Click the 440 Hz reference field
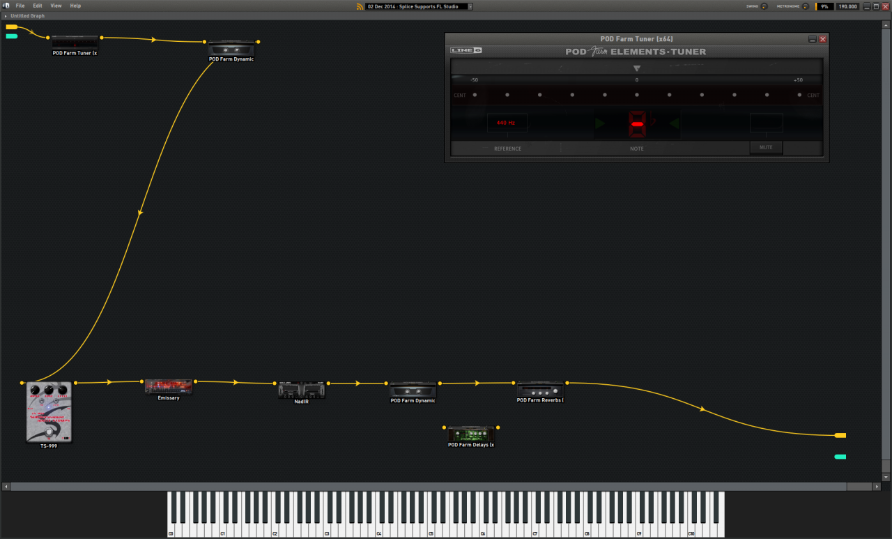 (507, 123)
